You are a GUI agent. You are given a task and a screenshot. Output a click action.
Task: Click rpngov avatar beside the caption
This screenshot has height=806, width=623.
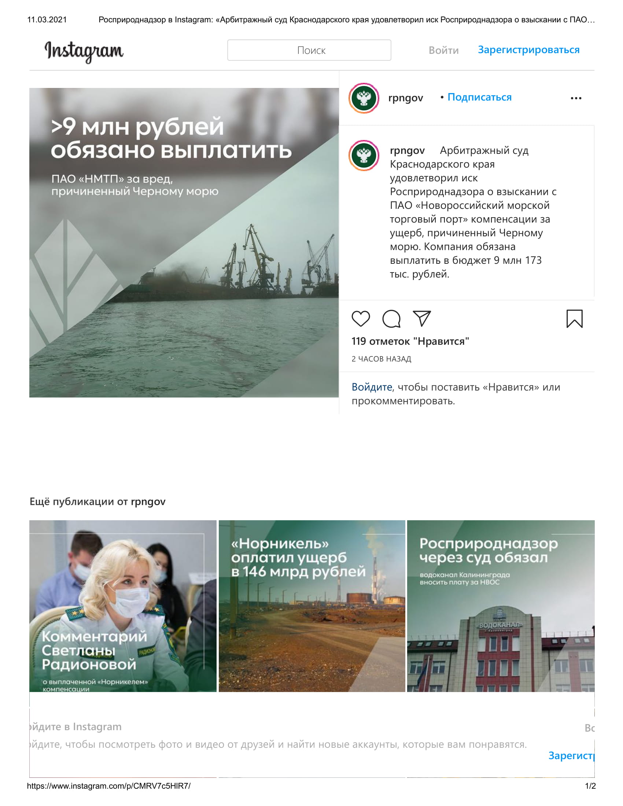364,155
